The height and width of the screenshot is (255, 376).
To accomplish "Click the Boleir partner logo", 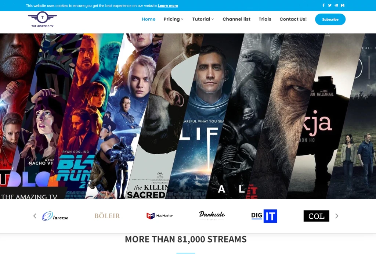I will point(107,216).
